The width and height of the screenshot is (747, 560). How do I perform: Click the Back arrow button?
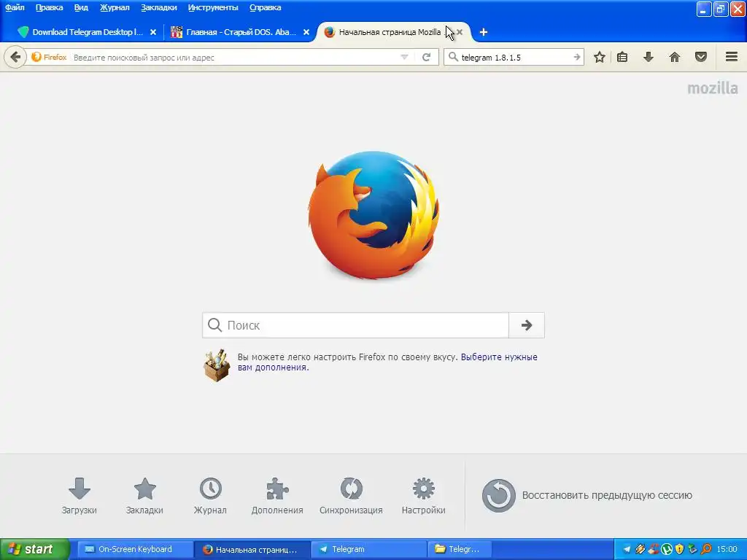tap(15, 58)
